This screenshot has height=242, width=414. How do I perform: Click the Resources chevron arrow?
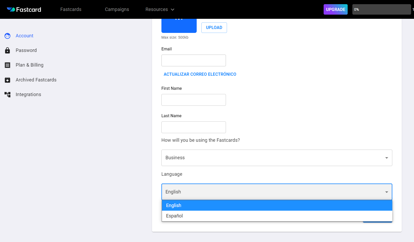pos(172,10)
